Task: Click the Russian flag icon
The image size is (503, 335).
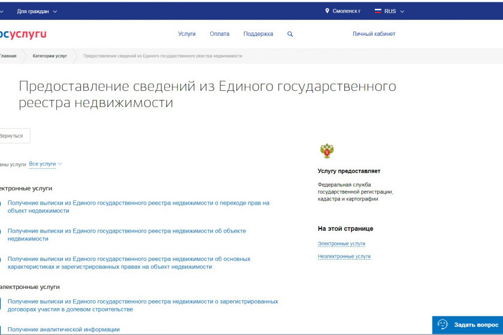Action: 378,11
